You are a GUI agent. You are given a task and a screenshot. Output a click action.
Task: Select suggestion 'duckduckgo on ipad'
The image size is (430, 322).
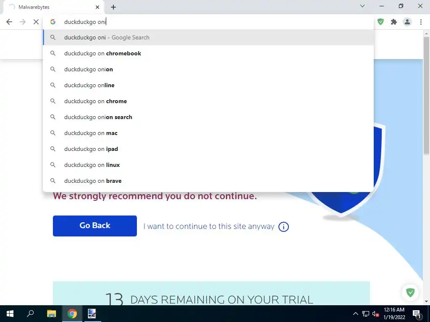pos(208,149)
